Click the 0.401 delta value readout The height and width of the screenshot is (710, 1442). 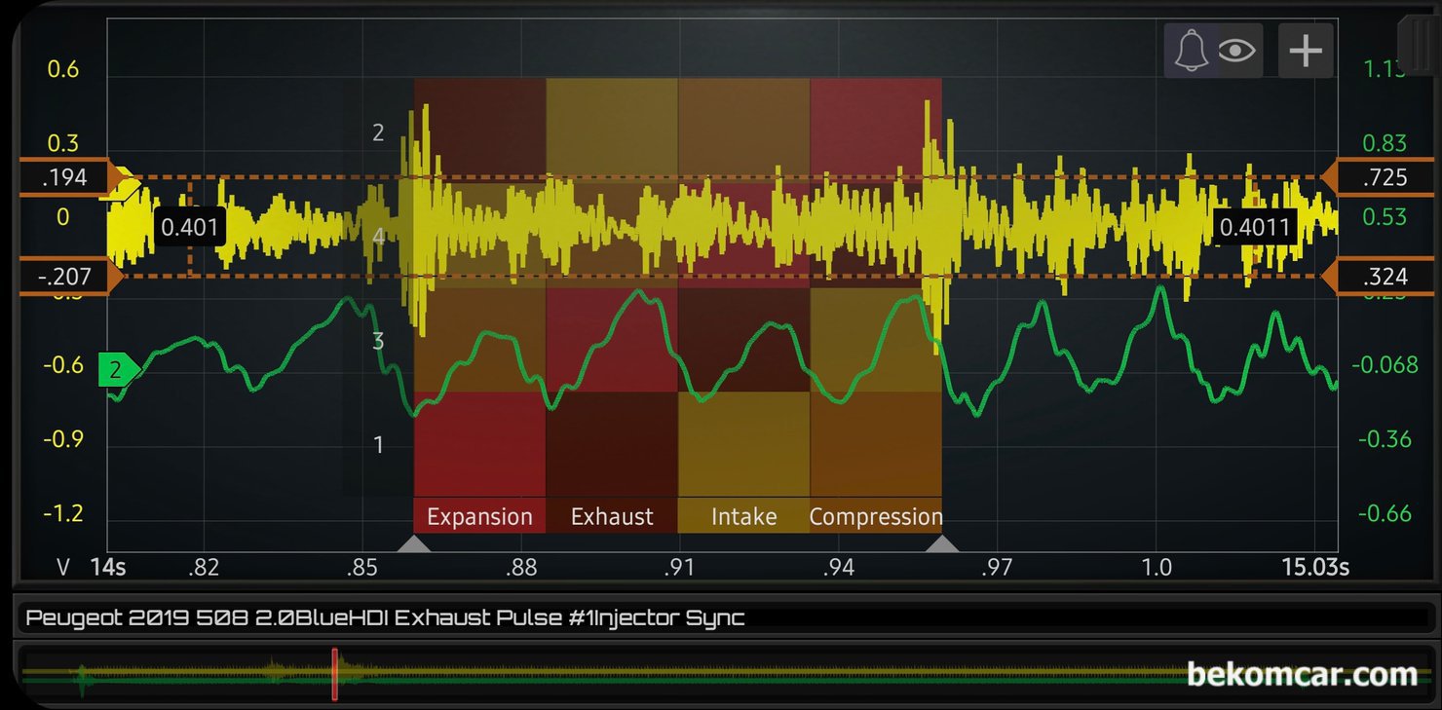pos(190,229)
